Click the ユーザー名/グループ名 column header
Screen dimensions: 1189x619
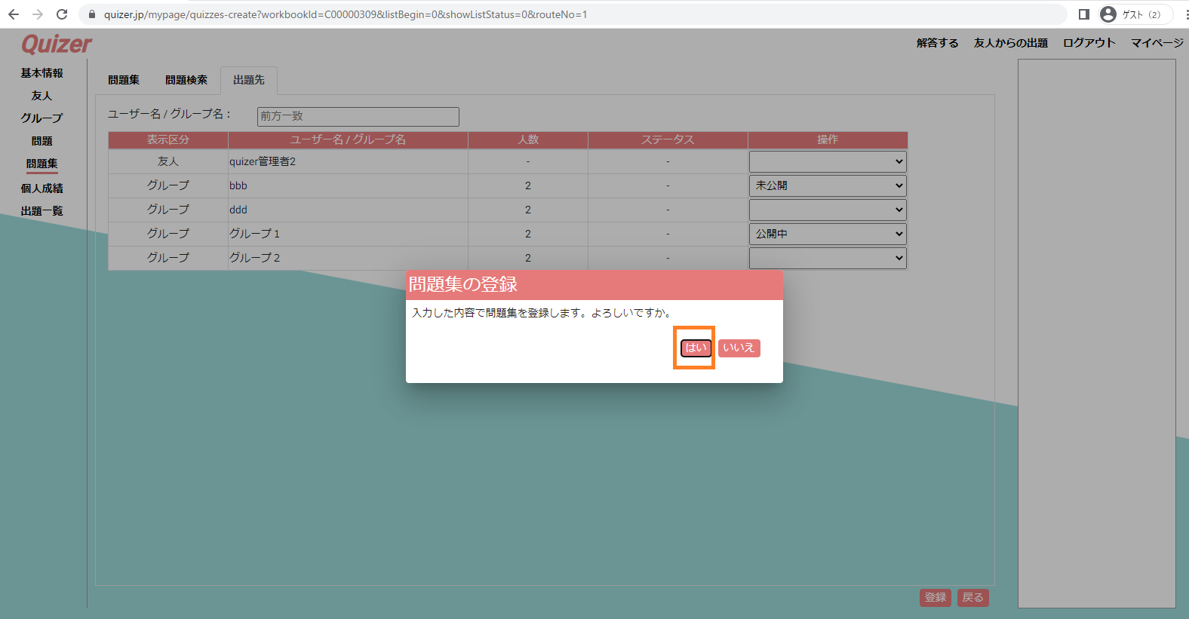(348, 139)
